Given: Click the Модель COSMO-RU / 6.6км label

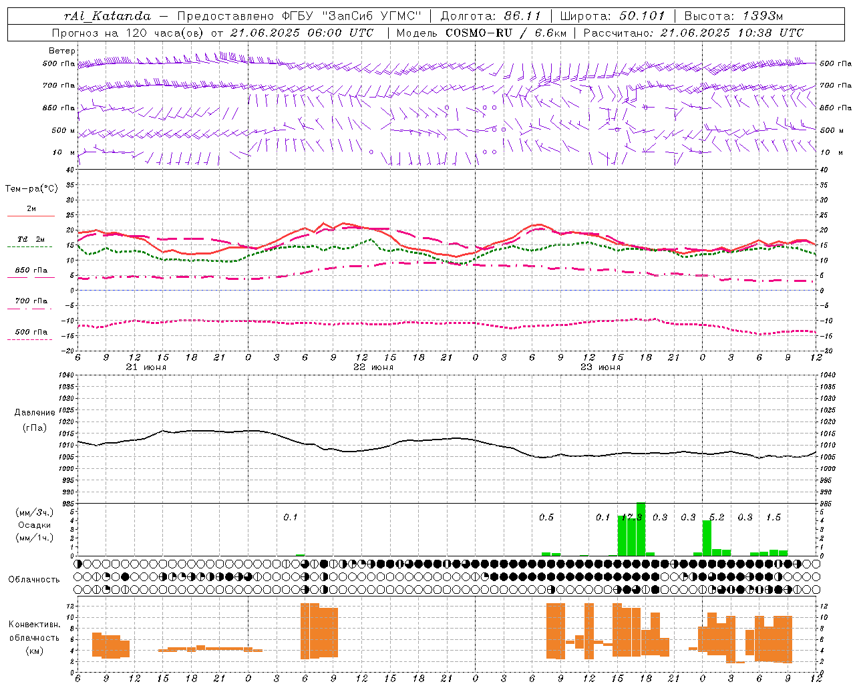Looking at the screenshot, I should 482,33.
